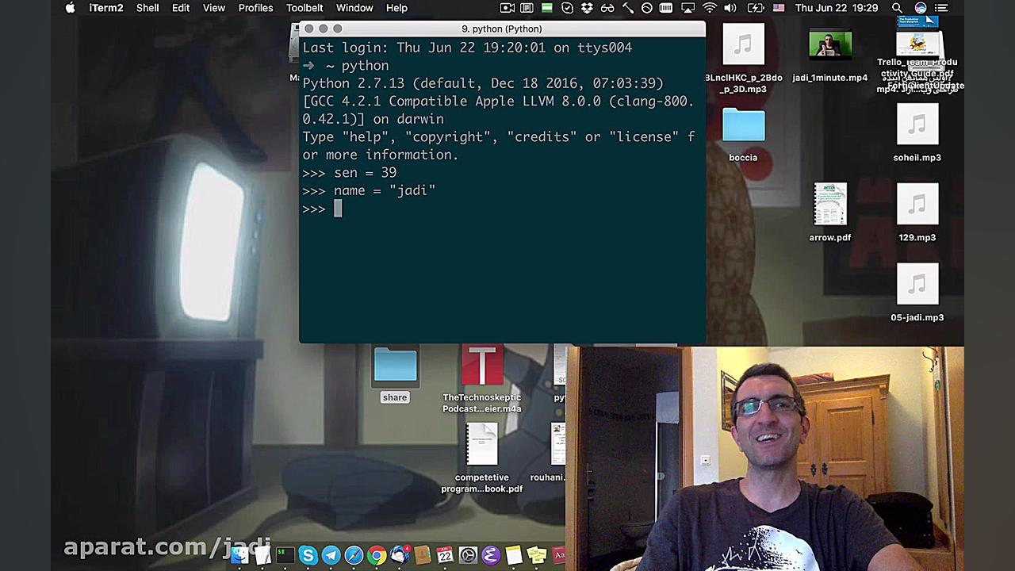Click the iTerm title bar '9. python (Python)'
This screenshot has height=571, width=1015.
click(502, 29)
